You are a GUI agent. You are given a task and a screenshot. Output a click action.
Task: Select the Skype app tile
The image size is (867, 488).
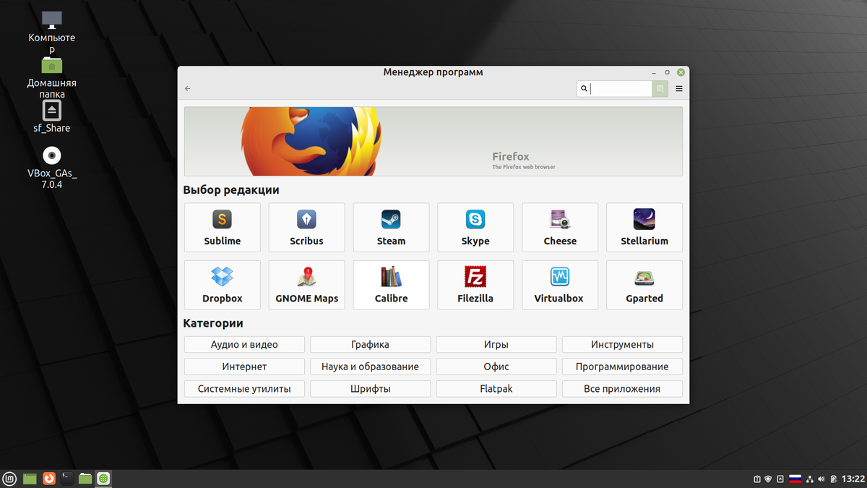(x=475, y=228)
